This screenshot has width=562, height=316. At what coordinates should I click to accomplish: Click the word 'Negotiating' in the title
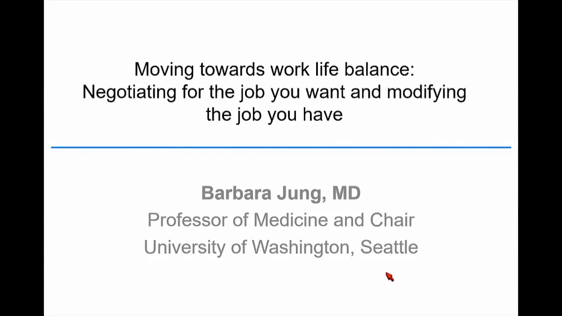tap(130, 92)
